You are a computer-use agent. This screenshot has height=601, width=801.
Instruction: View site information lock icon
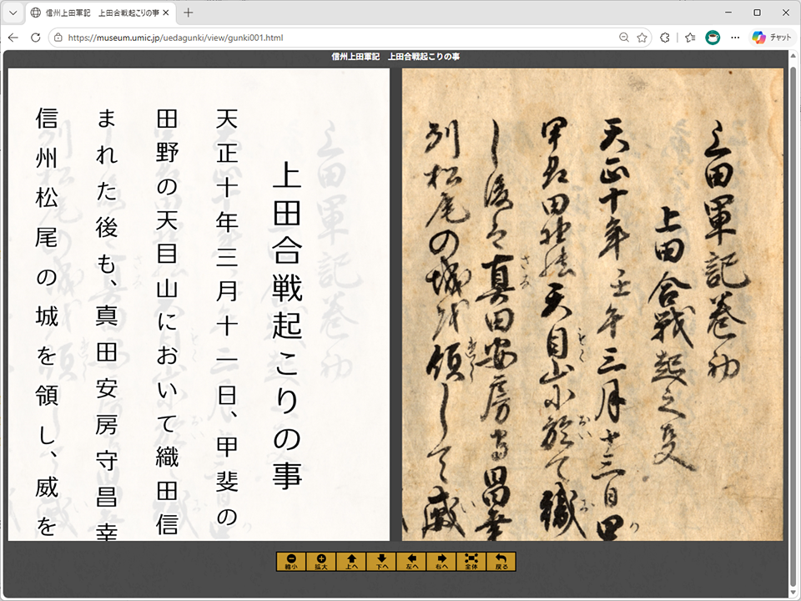[x=58, y=38]
